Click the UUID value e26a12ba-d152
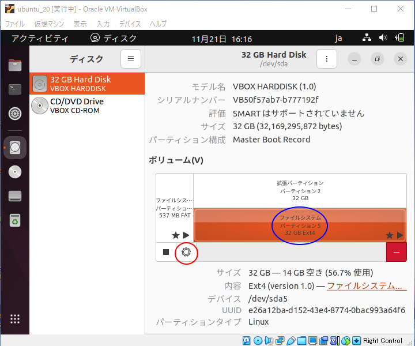This screenshot has height=346, width=415. pos(327,310)
